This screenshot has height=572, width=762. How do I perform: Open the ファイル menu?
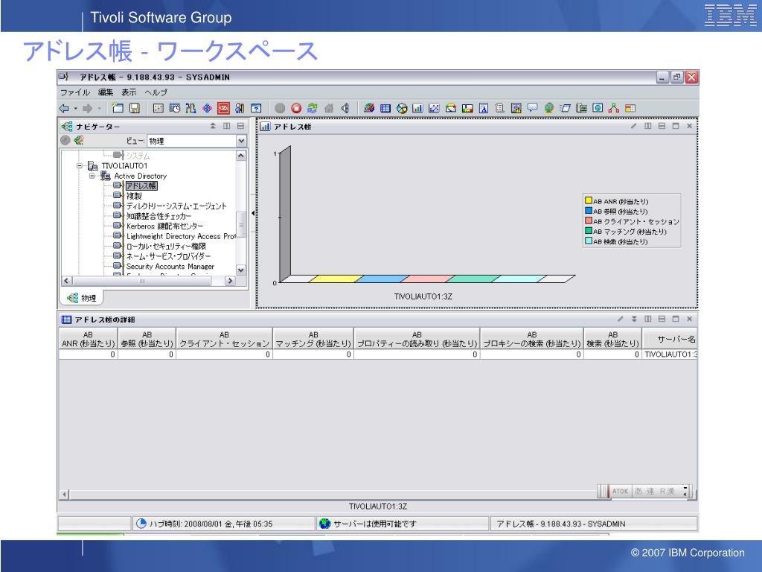(x=75, y=92)
